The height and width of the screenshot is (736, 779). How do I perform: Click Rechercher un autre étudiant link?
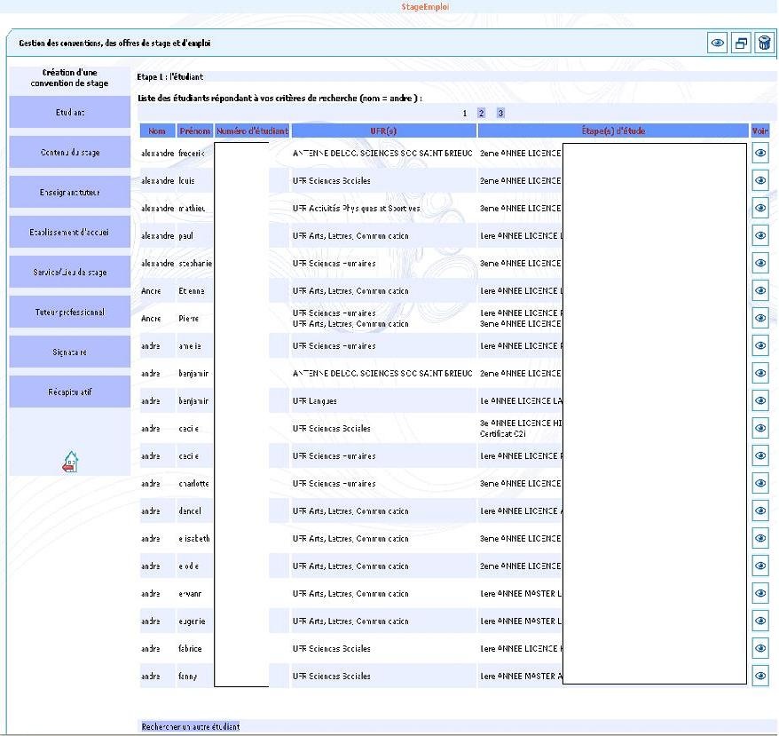(191, 726)
